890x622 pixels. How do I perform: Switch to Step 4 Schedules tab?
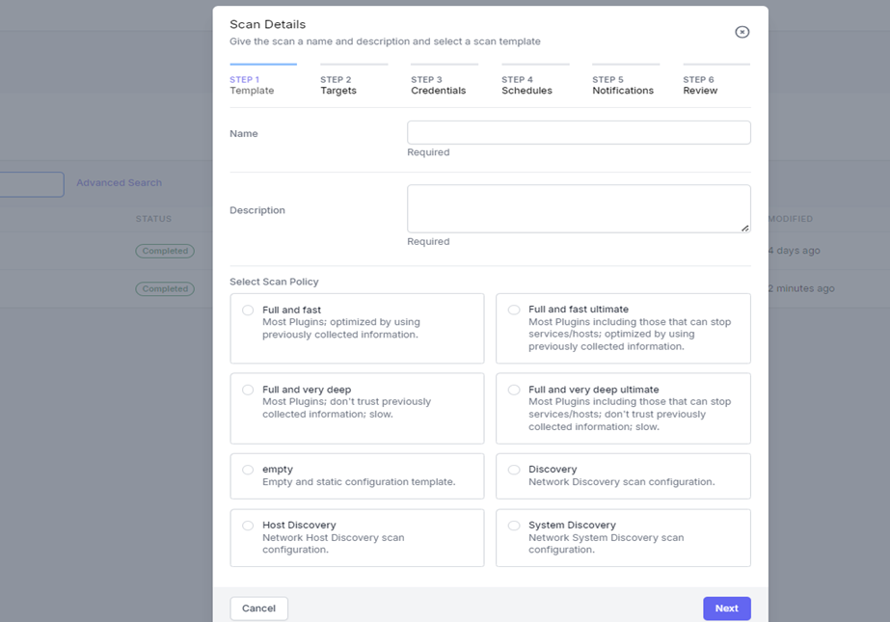526,86
